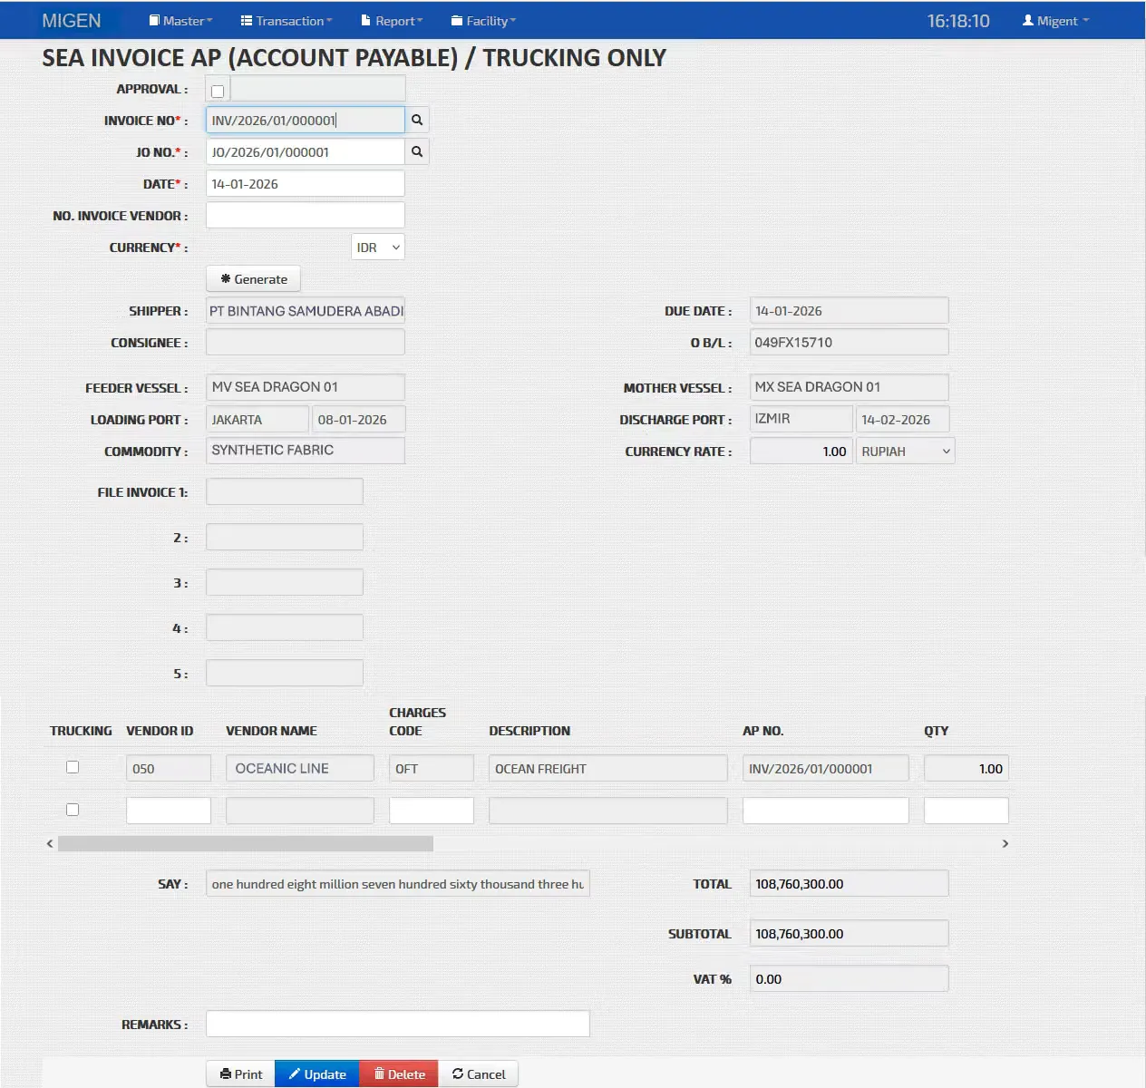
Task: Click the AP No field with INV/2026/01/000001
Action: pyautogui.click(x=826, y=768)
